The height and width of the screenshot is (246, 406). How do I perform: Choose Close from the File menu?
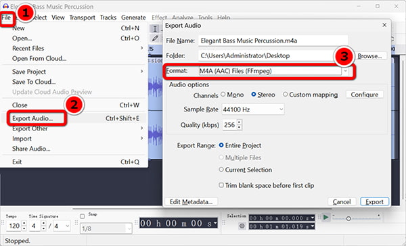pyautogui.click(x=74, y=105)
